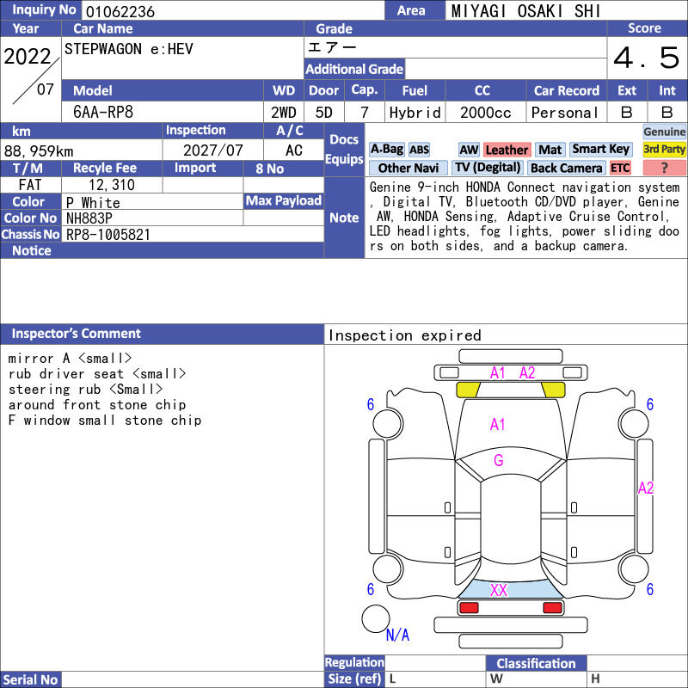Click the comment 'steering rub <Small>'
688x688 pixels.
(x=85, y=390)
